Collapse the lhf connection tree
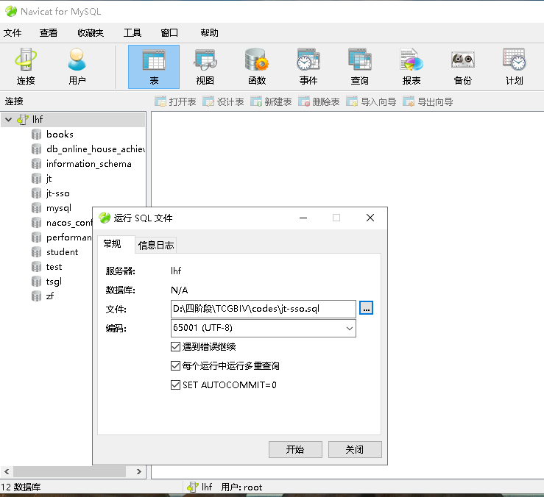The width and height of the screenshot is (544, 497). [9, 120]
